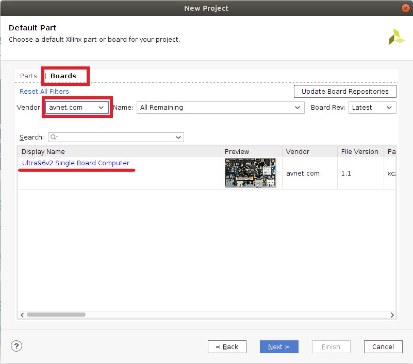
Task: Click the Next button
Action: coord(279,346)
